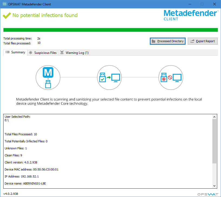This screenshot has height=197, width=221.
Task: Click the 'No potential infections found' heading
Action: pyautogui.click(x=45, y=15)
